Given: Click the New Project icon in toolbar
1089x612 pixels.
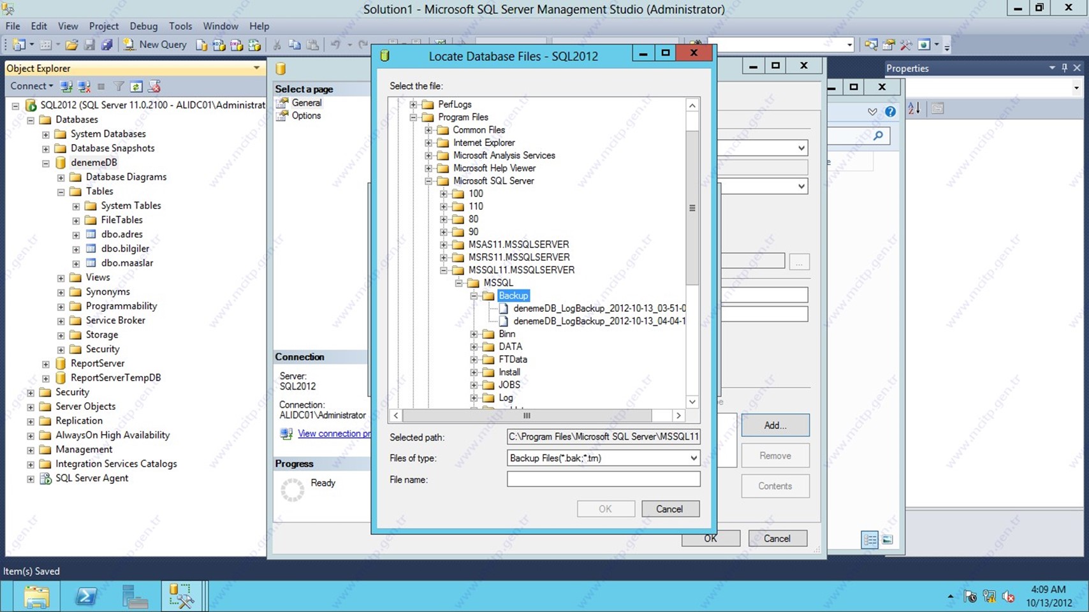Looking at the screenshot, I should point(19,45).
